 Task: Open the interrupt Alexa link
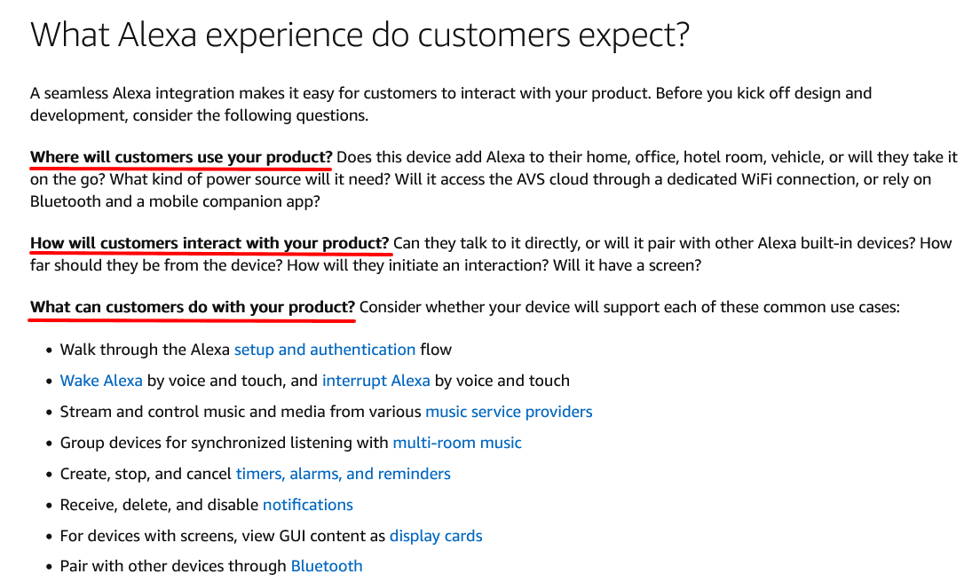(x=375, y=381)
